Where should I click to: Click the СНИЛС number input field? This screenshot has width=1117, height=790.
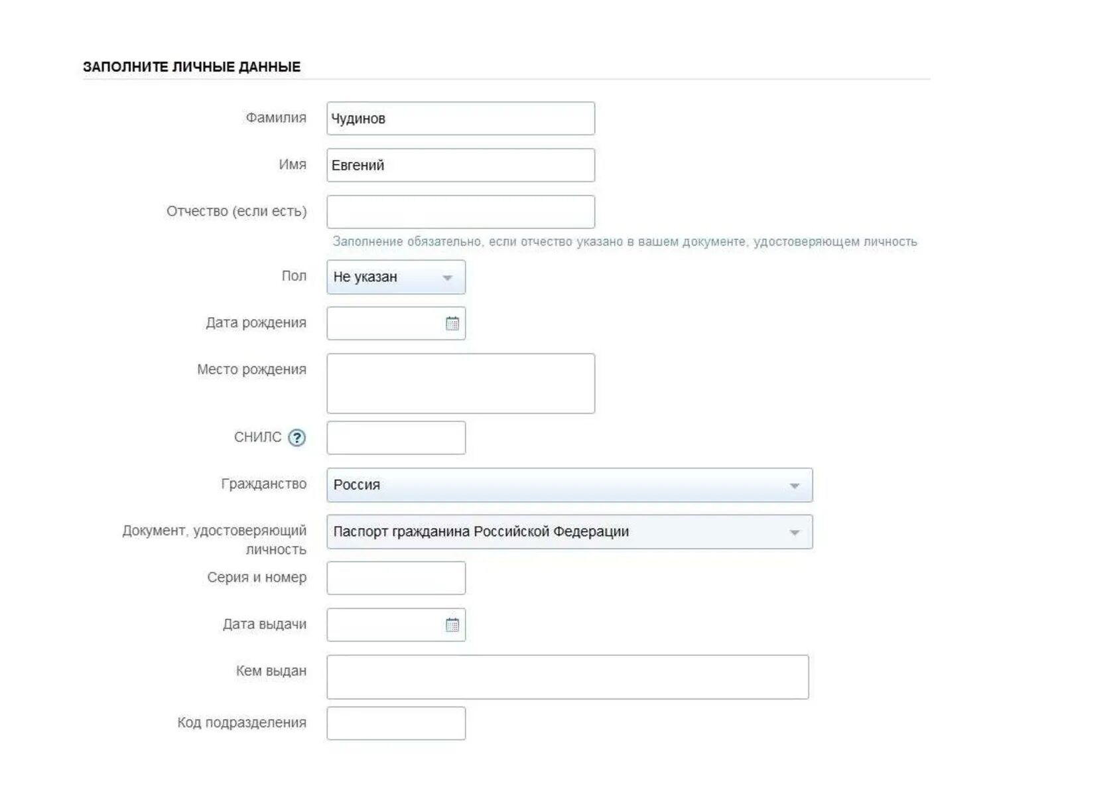coord(396,438)
